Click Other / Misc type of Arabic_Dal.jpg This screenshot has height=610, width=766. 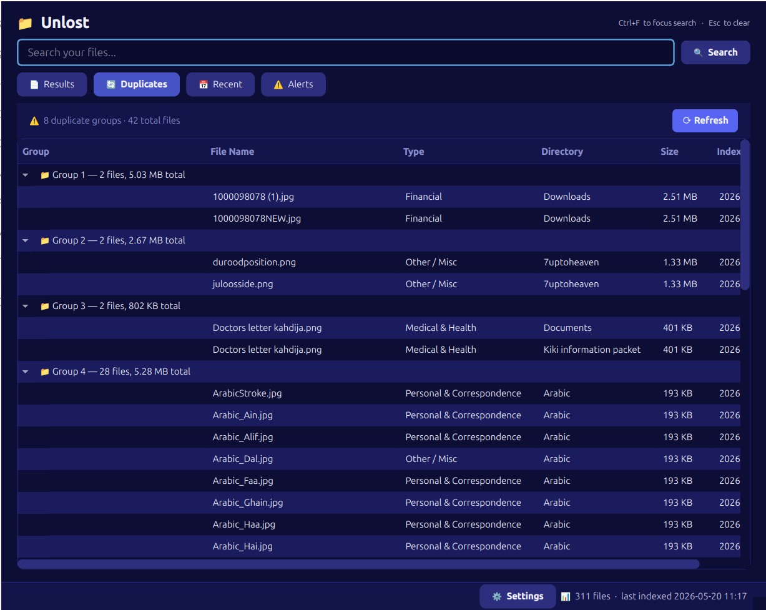tap(431, 459)
